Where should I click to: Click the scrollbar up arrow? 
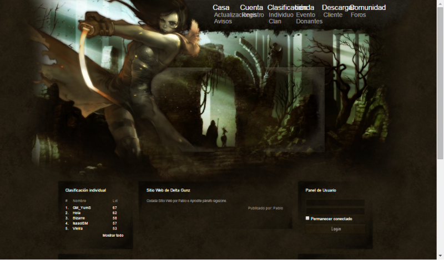440,3
